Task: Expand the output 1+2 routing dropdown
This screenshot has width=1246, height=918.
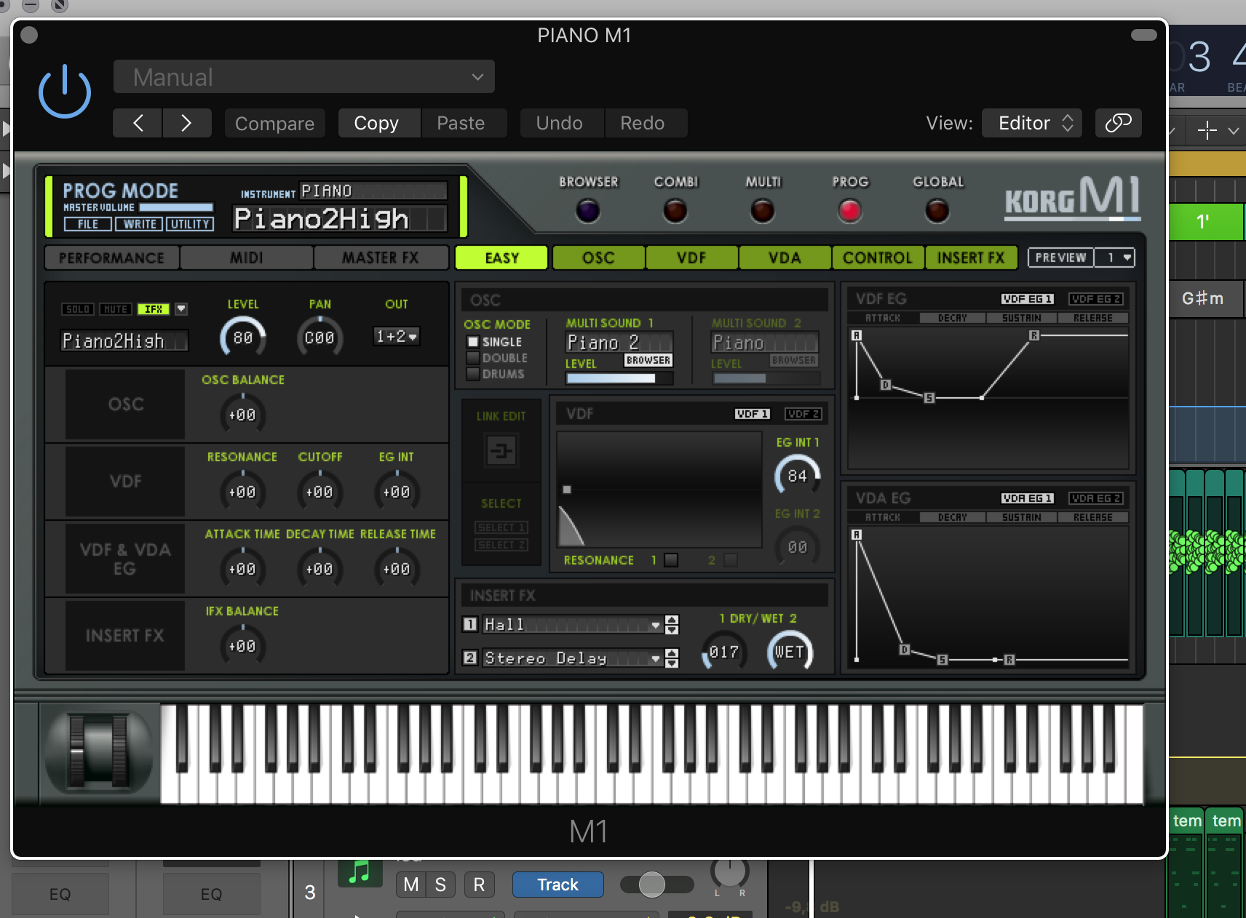Action: coord(397,336)
